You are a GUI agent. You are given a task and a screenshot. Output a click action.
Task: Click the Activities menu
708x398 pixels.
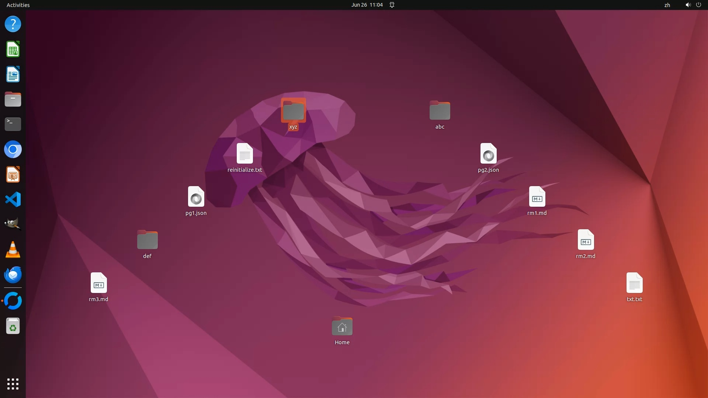(x=18, y=5)
